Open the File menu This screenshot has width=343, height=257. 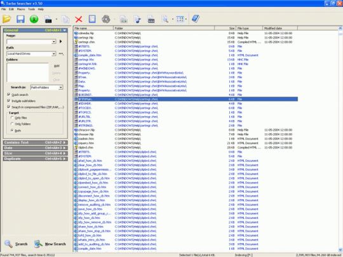(4, 9)
